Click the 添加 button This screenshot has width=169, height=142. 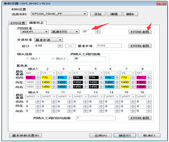point(98,14)
